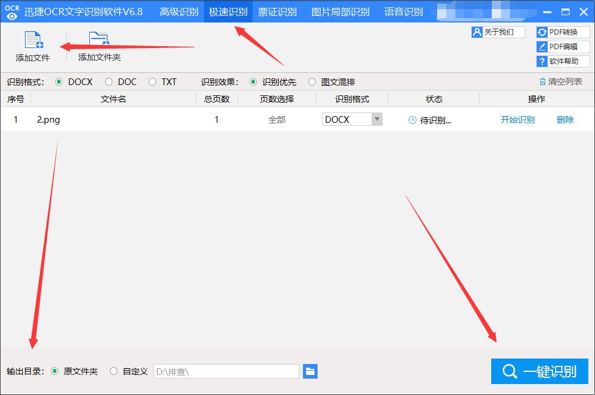
Task: Select DOCX recognition format radio
Action: click(59, 82)
